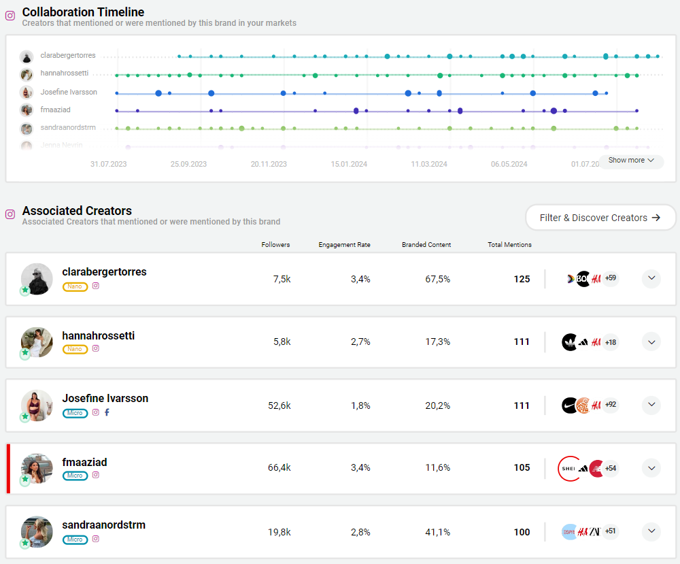
Task: Expand the clarabergertorres creator row
Action: pos(651,278)
